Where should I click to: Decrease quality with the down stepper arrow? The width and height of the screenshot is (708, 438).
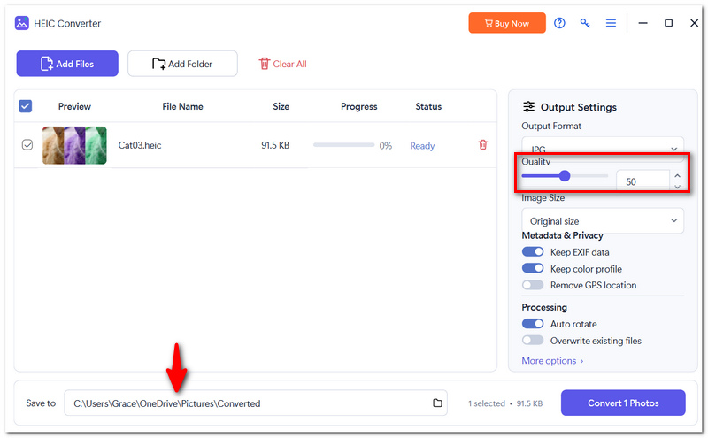(x=677, y=187)
